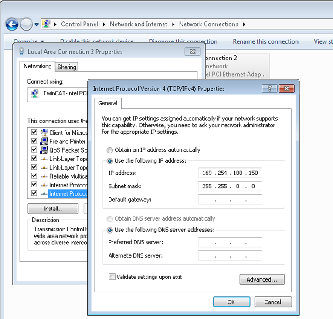Viewport: 333px width, 319px height.
Task: Uncheck the first Link-Layer Topology checkbox
Action: (x=34, y=158)
